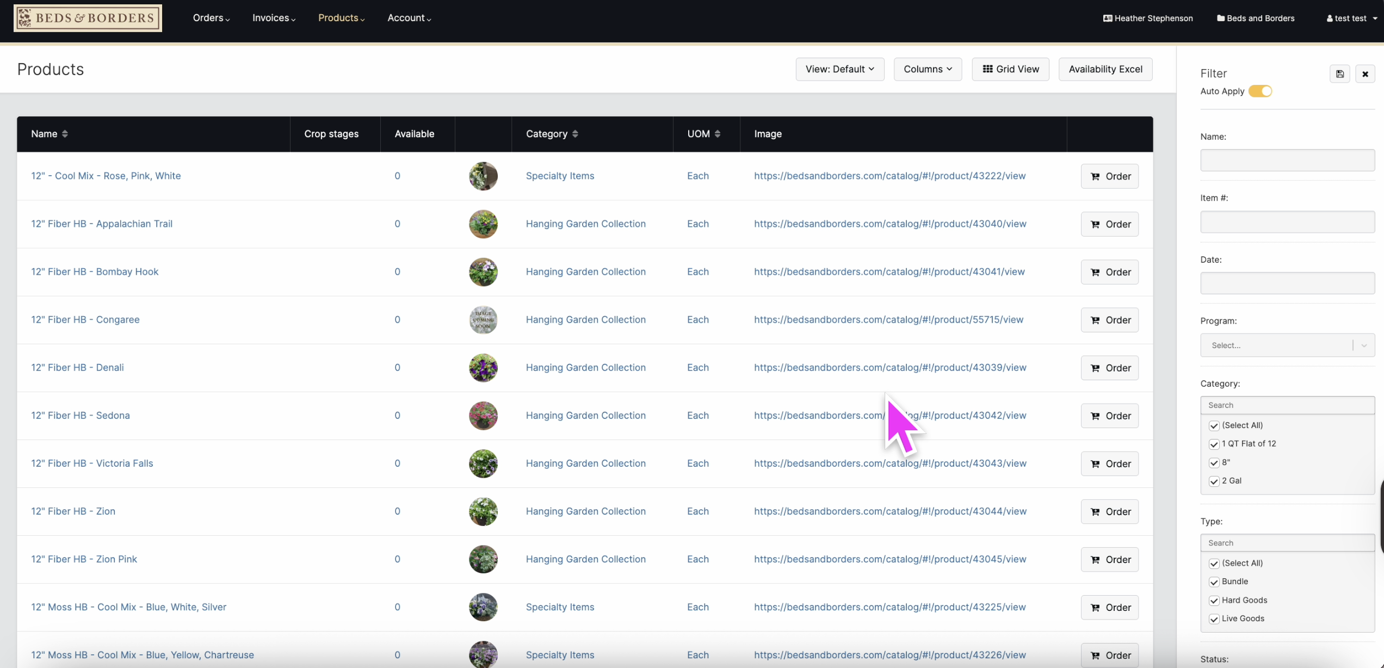
Task: Sort by Category column arrows
Action: [x=575, y=134]
